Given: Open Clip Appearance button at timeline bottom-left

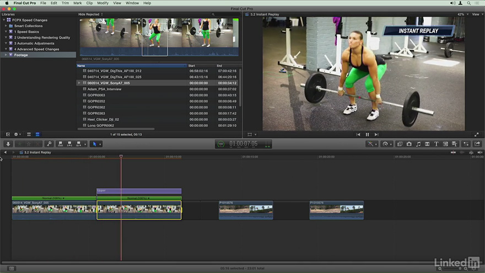Looking at the screenshot, I should coord(12,269).
